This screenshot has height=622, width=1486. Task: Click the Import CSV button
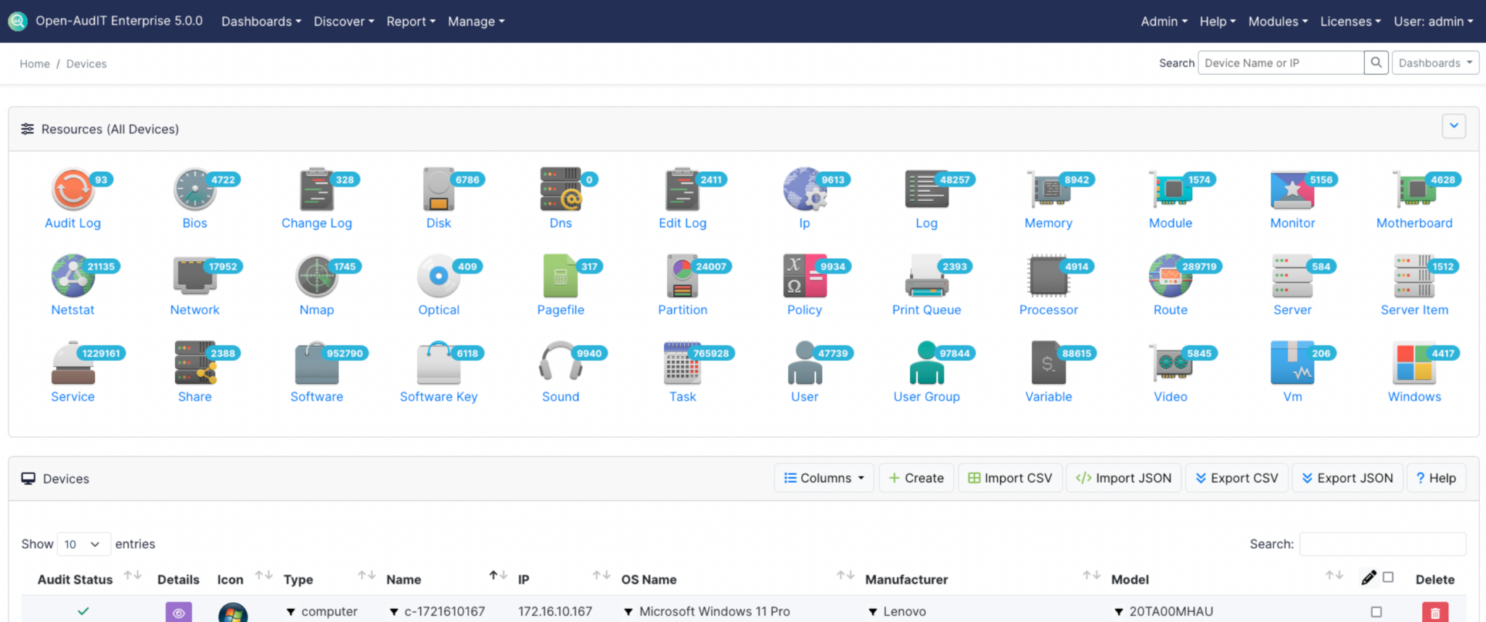point(1010,478)
